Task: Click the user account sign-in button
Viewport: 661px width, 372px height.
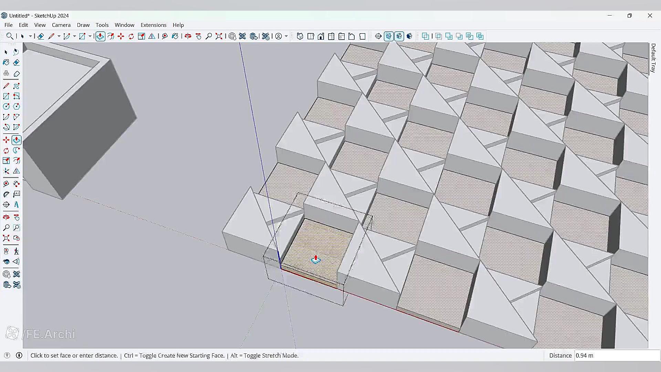Action: [279, 36]
